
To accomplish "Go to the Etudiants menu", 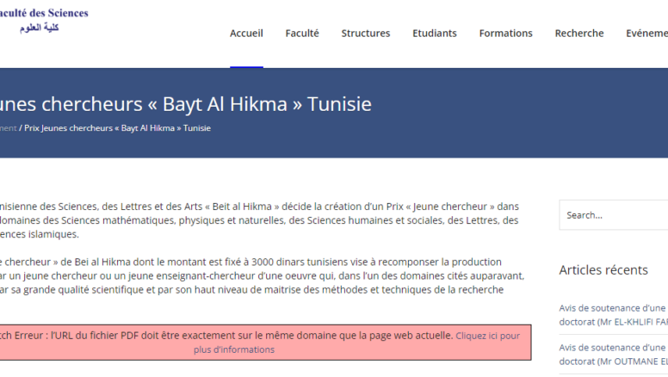I will pos(435,34).
